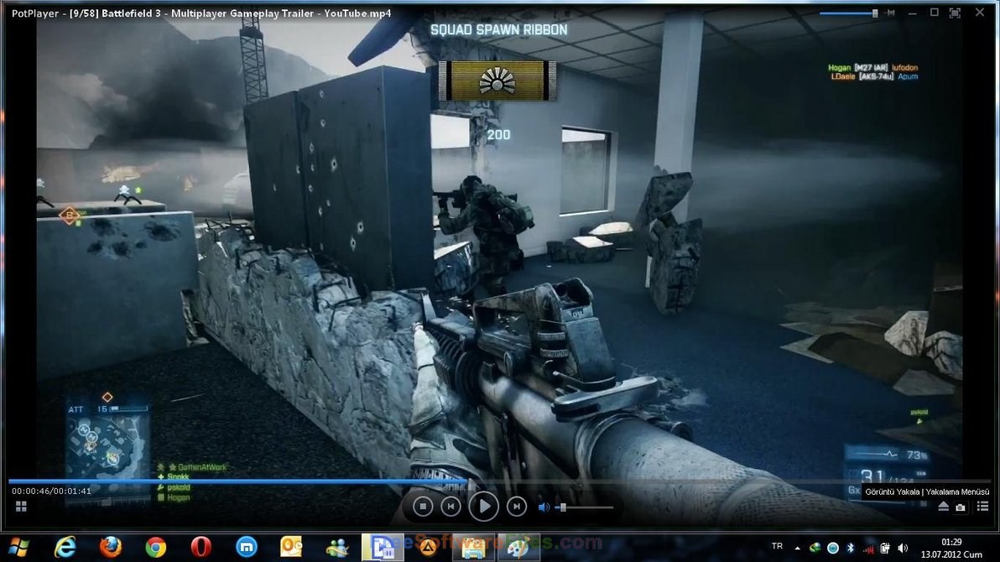Image resolution: width=1000 pixels, height=562 pixels.
Task: Start playback with the Play button
Action: pyautogui.click(x=483, y=507)
